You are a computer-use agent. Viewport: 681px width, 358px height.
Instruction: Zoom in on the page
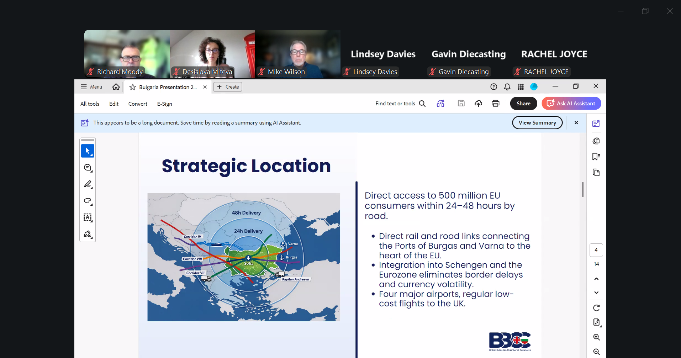[596, 337]
